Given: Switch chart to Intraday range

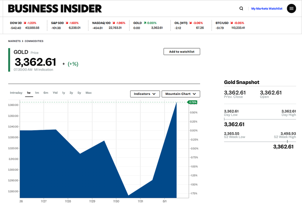Looking at the screenshot, I should coord(16,93).
